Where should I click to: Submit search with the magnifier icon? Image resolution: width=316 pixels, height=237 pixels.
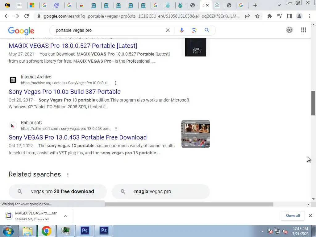[x=207, y=30]
